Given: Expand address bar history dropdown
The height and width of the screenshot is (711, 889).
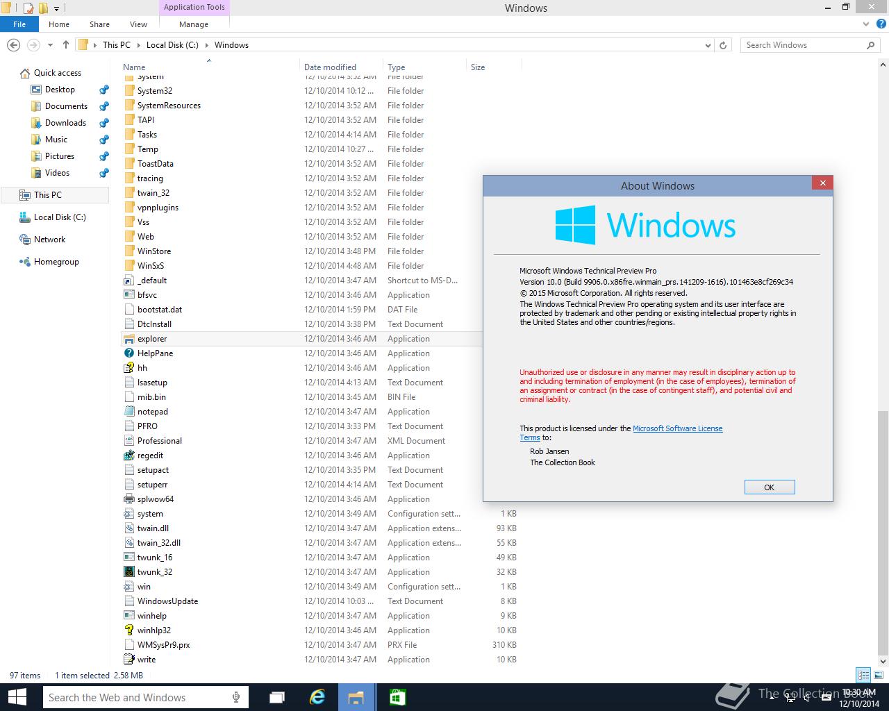Looking at the screenshot, I should [708, 45].
